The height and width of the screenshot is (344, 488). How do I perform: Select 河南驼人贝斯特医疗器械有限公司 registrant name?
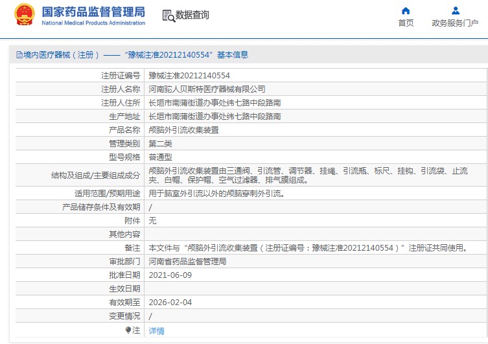pos(207,89)
